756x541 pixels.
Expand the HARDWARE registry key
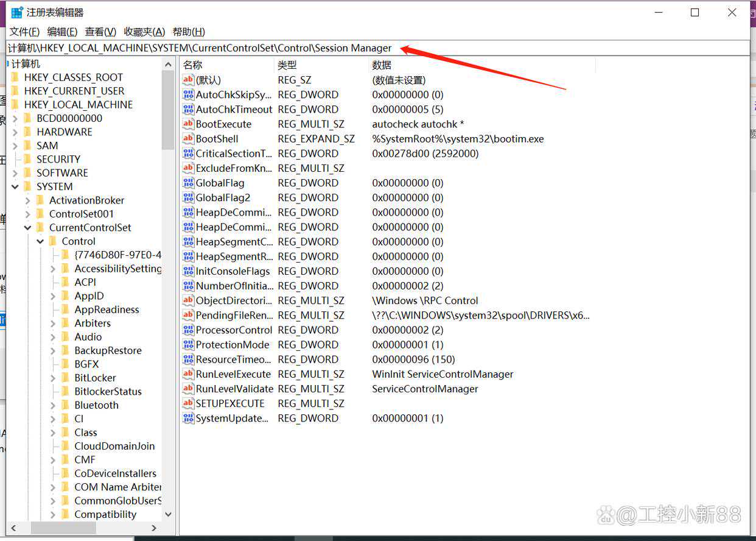point(15,132)
